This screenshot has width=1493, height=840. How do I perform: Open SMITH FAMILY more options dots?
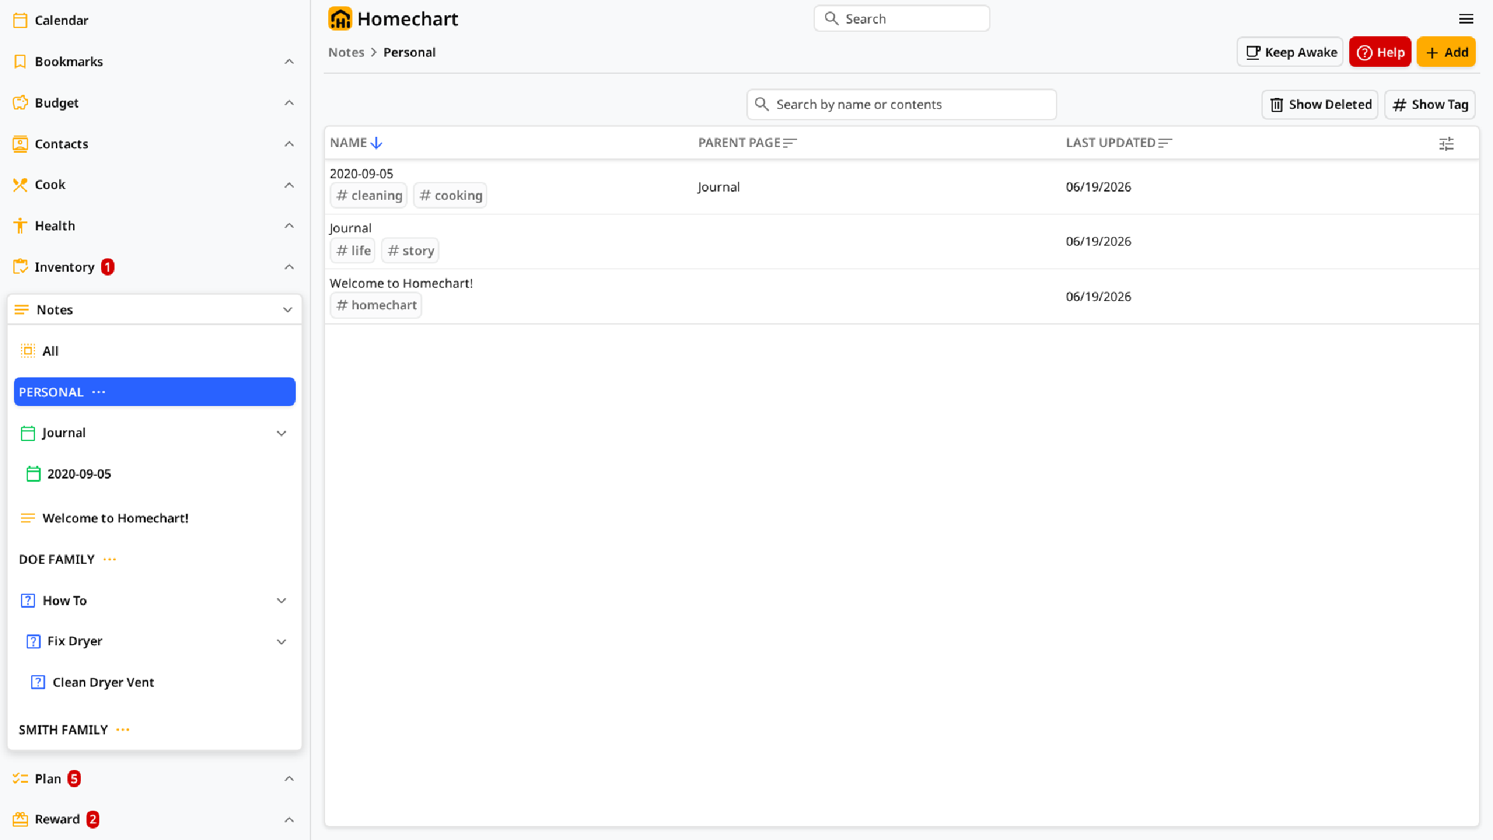pyautogui.click(x=123, y=730)
